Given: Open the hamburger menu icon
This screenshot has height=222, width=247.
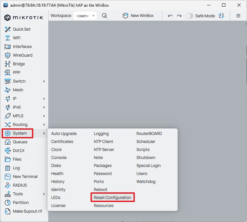Looking at the screenshot, I should coord(238,16).
